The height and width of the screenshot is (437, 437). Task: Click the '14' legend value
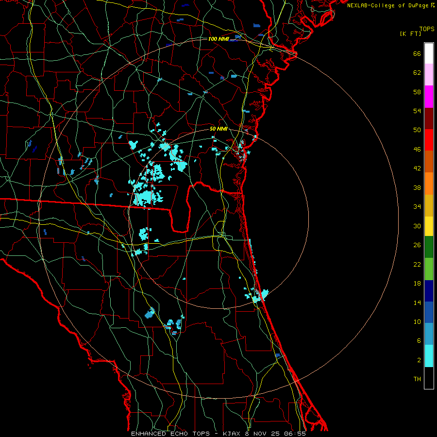(417, 303)
